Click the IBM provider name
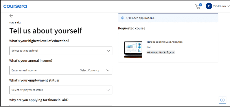232x108 pixels. pyautogui.click(x=148, y=47)
